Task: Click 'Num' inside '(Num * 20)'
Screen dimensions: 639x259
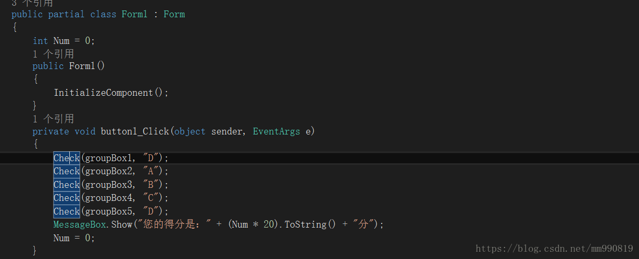Action: point(240,224)
